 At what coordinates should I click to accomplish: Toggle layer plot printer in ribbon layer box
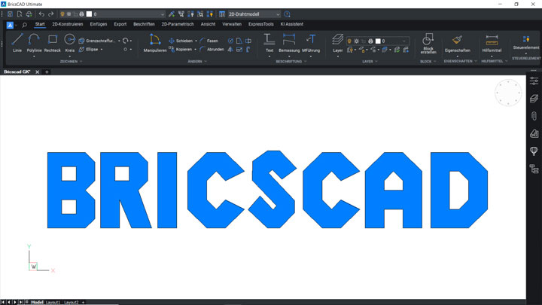[370, 41]
